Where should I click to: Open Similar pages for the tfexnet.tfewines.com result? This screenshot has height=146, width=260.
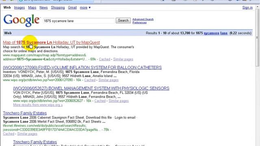click(27, 134)
